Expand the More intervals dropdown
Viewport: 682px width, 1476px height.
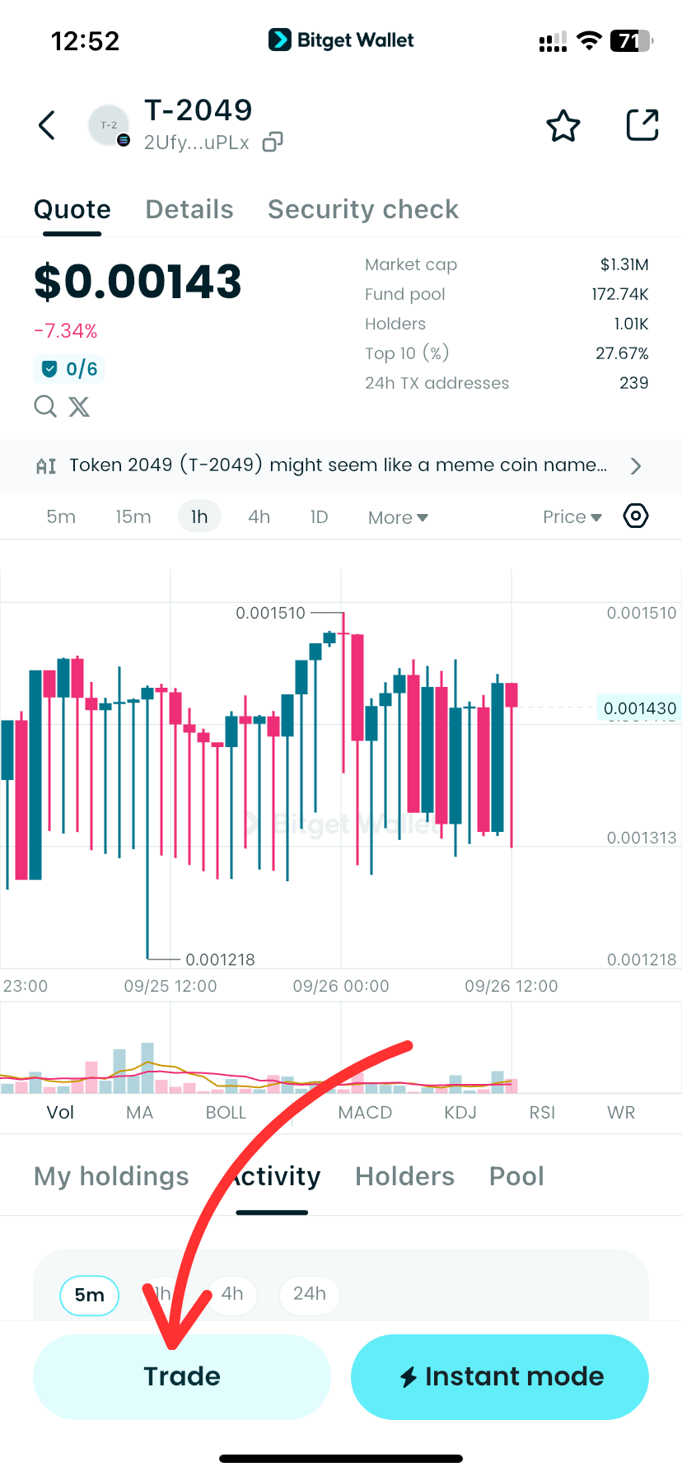[x=398, y=518]
